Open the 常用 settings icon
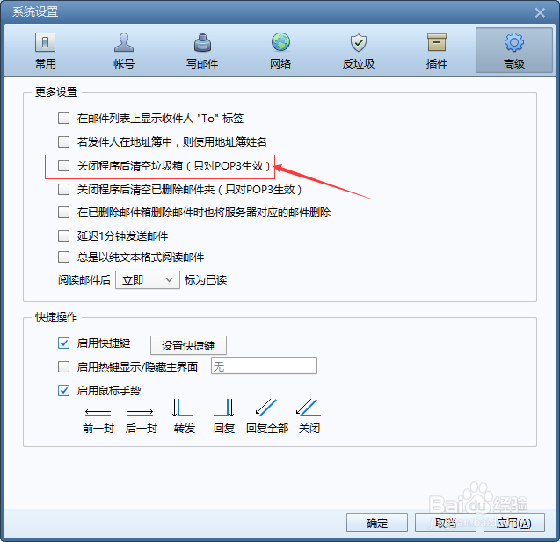 click(x=46, y=42)
